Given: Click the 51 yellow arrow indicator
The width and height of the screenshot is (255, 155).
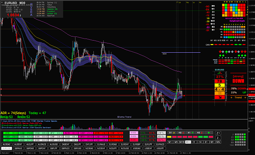Looking at the screenshot, I should click(172, 133).
